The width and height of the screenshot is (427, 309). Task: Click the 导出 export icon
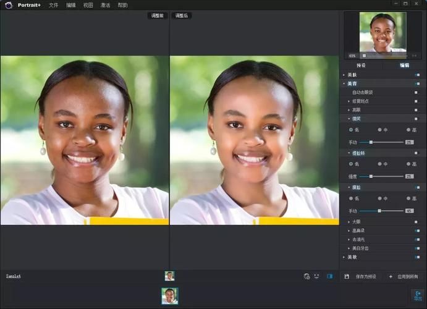coord(418,295)
